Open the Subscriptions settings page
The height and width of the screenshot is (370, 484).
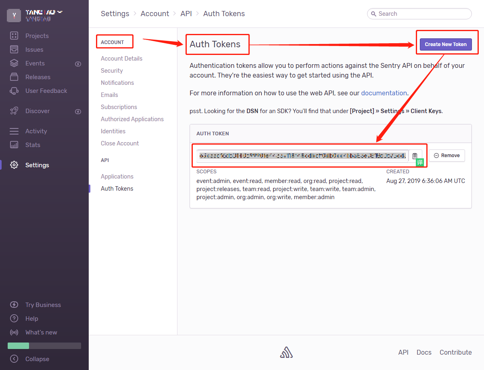[119, 107]
